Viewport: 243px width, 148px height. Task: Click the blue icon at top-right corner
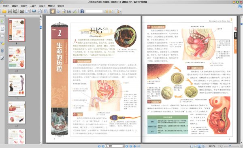click(x=240, y=6)
